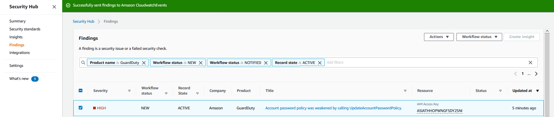Remove Record state ACTIVE filter chip

[320, 63]
